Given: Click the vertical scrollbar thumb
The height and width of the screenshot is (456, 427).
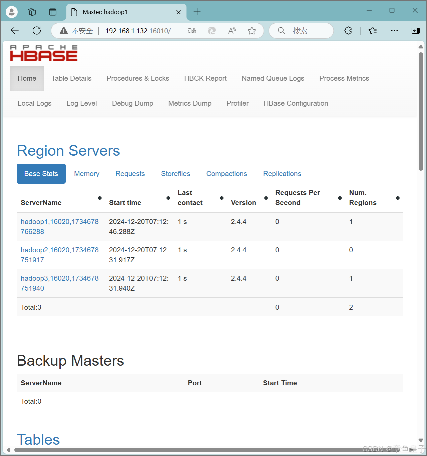Looking at the screenshot, I should [x=421, y=111].
